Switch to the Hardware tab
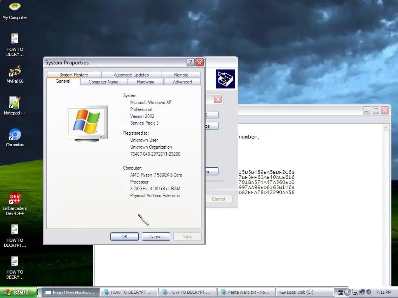The width and height of the screenshot is (398, 298). 145,82
